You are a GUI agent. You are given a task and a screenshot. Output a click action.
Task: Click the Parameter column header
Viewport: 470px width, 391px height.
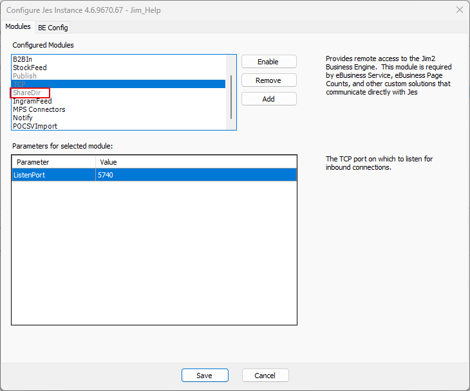click(x=53, y=162)
